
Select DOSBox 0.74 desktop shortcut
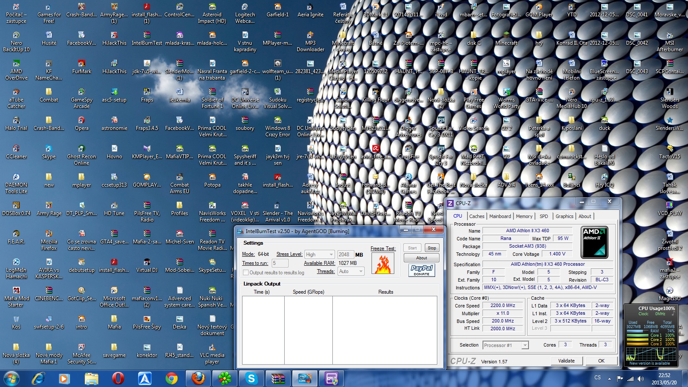16,209
